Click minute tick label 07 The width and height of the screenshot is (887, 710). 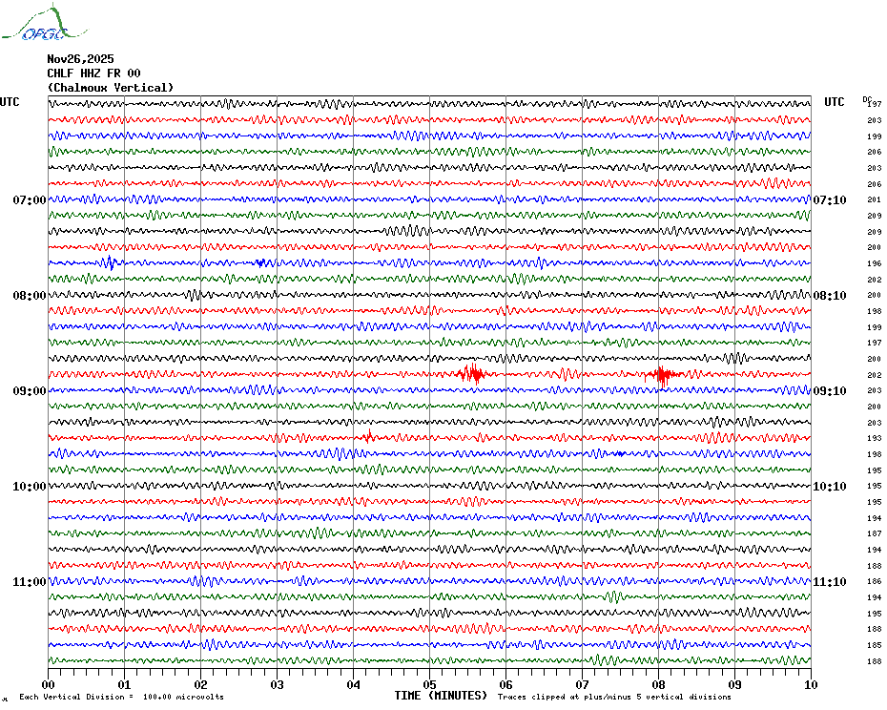coord(582,684)
